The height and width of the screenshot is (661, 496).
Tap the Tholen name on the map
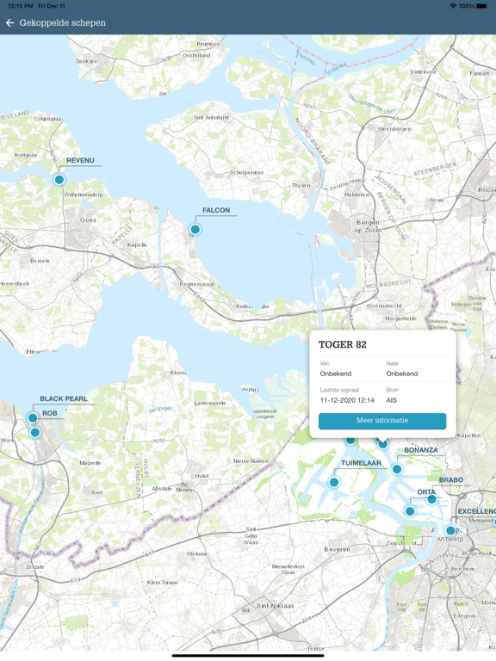click(x=301, y=186)
